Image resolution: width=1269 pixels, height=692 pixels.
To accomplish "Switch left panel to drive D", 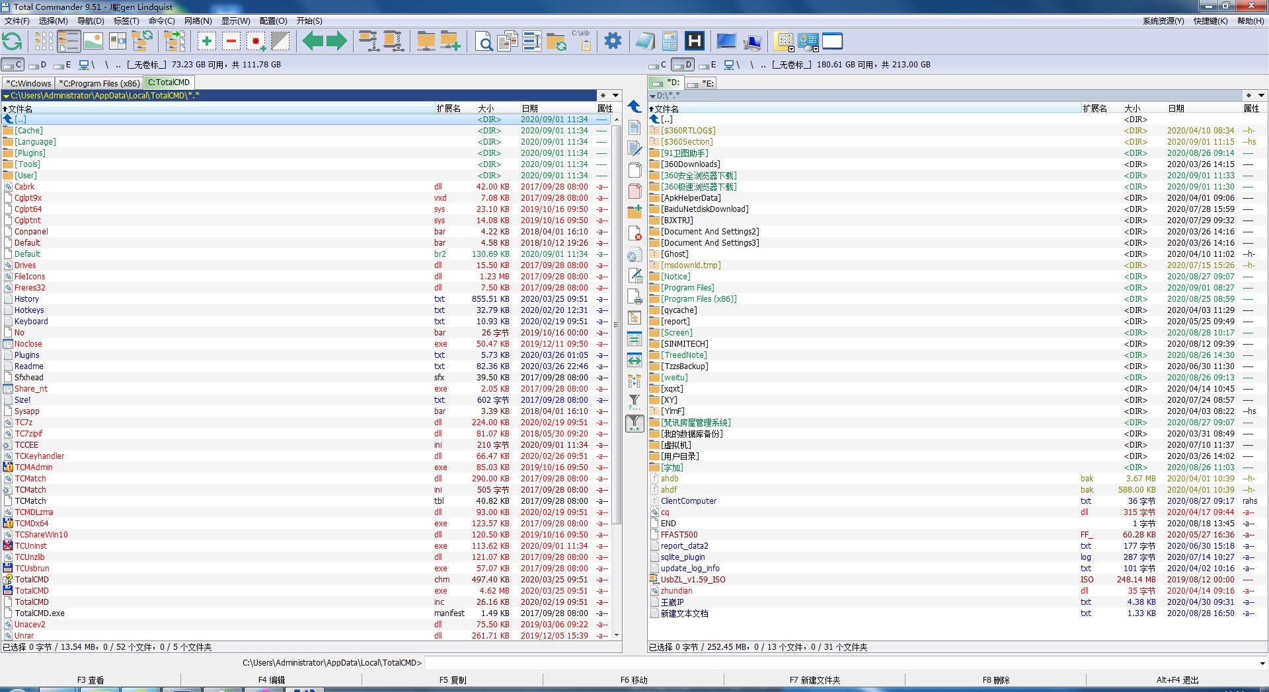I will (x=38, y=65).
